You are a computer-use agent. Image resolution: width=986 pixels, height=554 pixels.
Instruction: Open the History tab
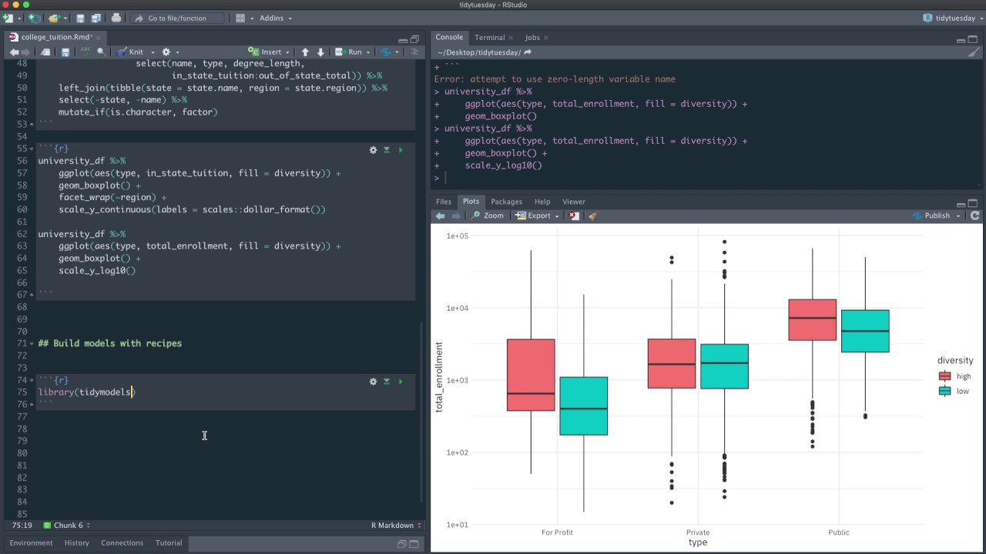click(76, 543)
